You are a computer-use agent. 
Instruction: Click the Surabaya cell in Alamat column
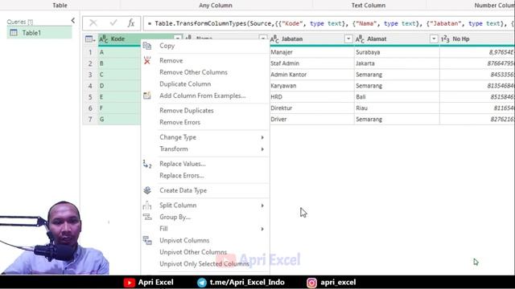pos(397,52)
